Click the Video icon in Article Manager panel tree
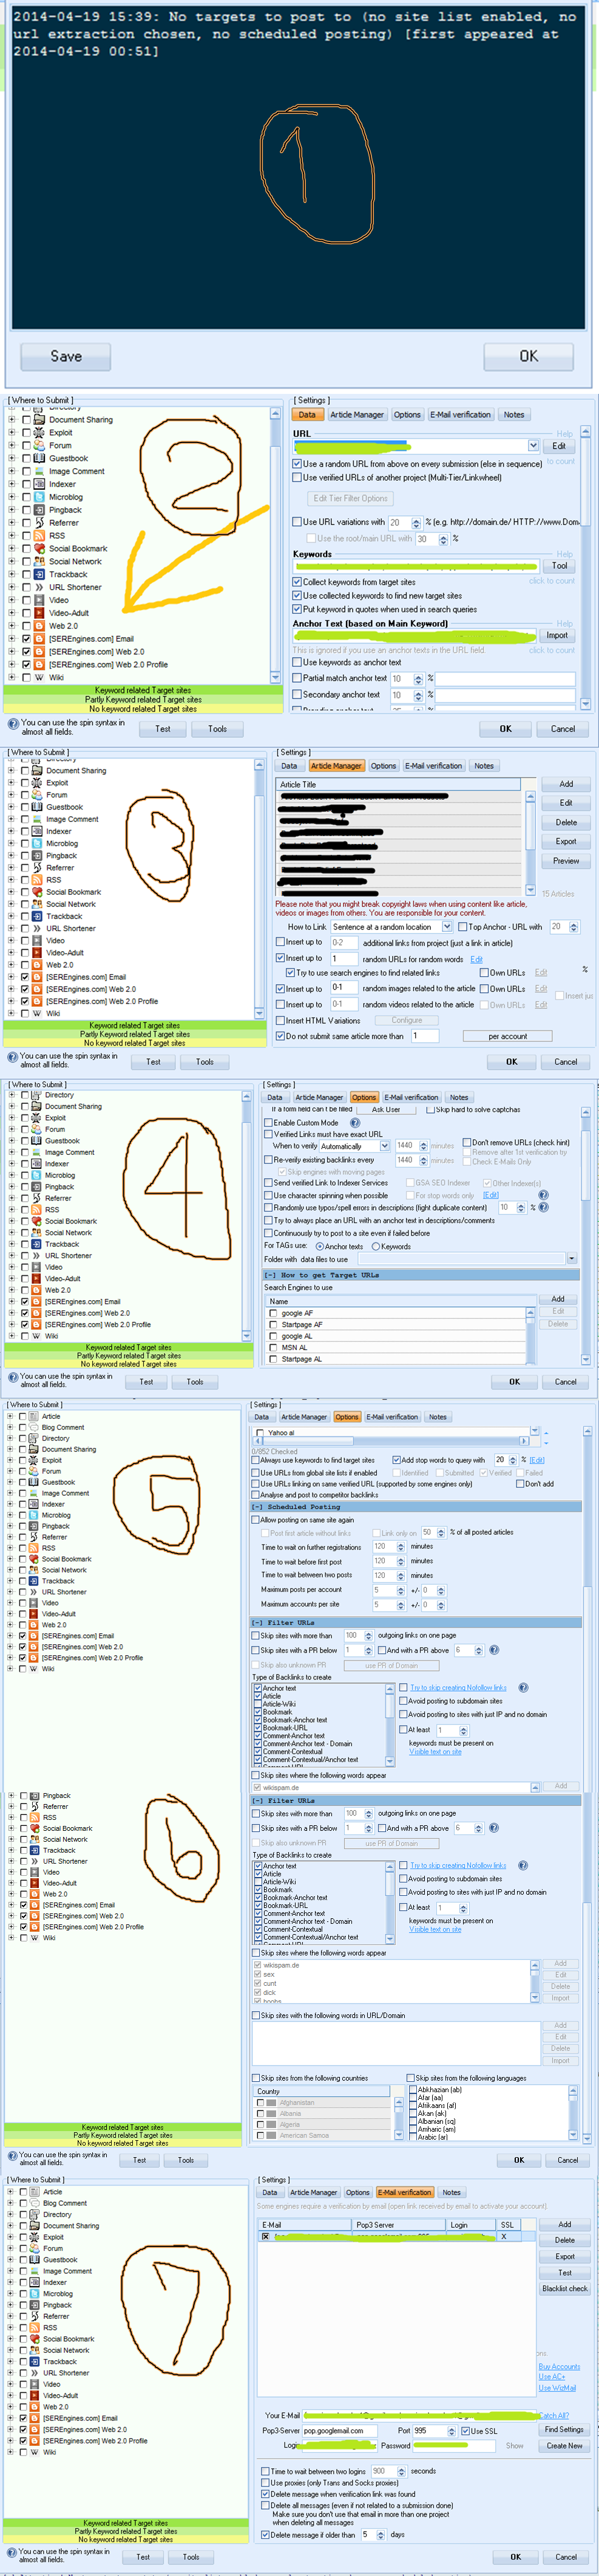Viewport: 599px width, 2576px height. point(36,941)
